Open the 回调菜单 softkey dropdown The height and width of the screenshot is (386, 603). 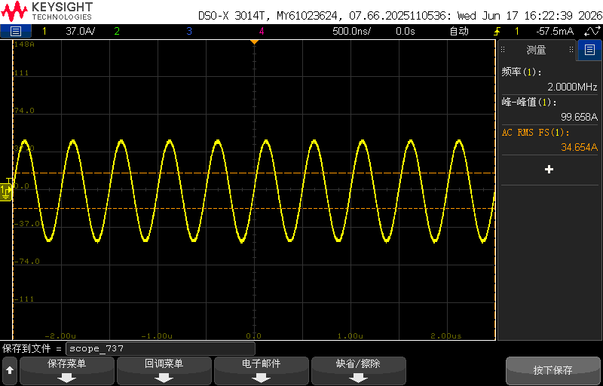164,371
